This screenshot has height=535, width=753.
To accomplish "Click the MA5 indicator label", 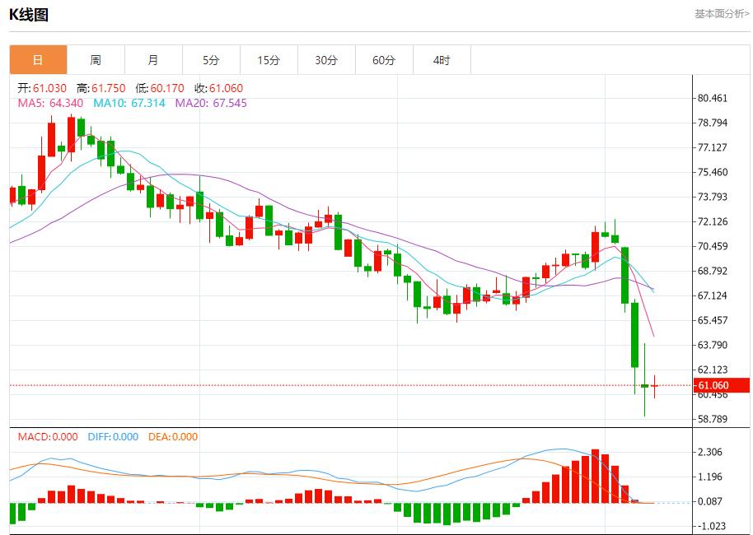I will pyautogui.click(x=51, y=103).
